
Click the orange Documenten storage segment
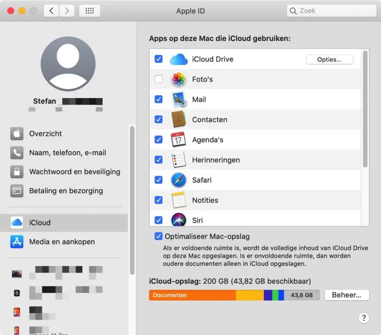pos(192,295)
